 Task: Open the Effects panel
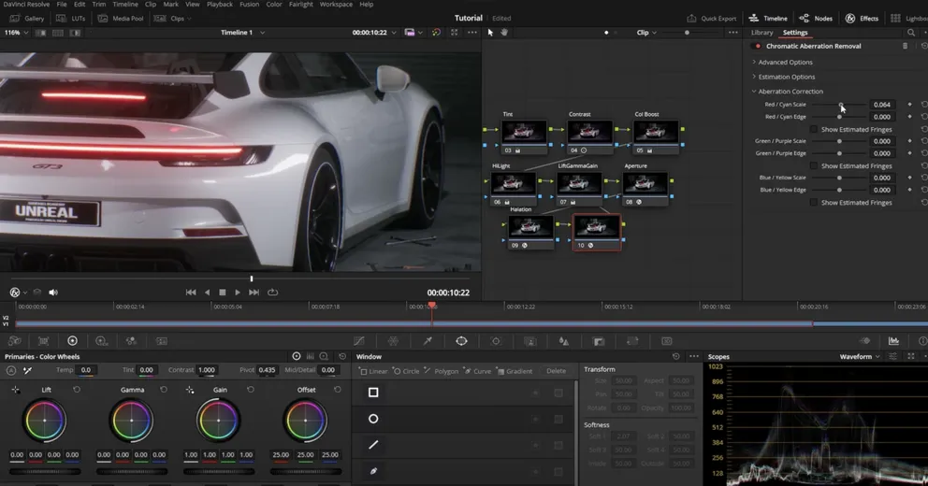click(x=862, y=19)
